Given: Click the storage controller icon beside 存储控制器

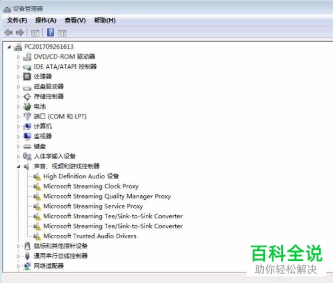Looking at the screenshot, I should 27,97.
